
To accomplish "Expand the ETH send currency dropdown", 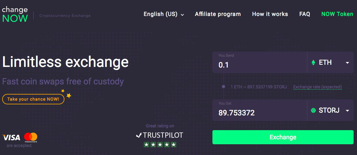I will point(347,63).
